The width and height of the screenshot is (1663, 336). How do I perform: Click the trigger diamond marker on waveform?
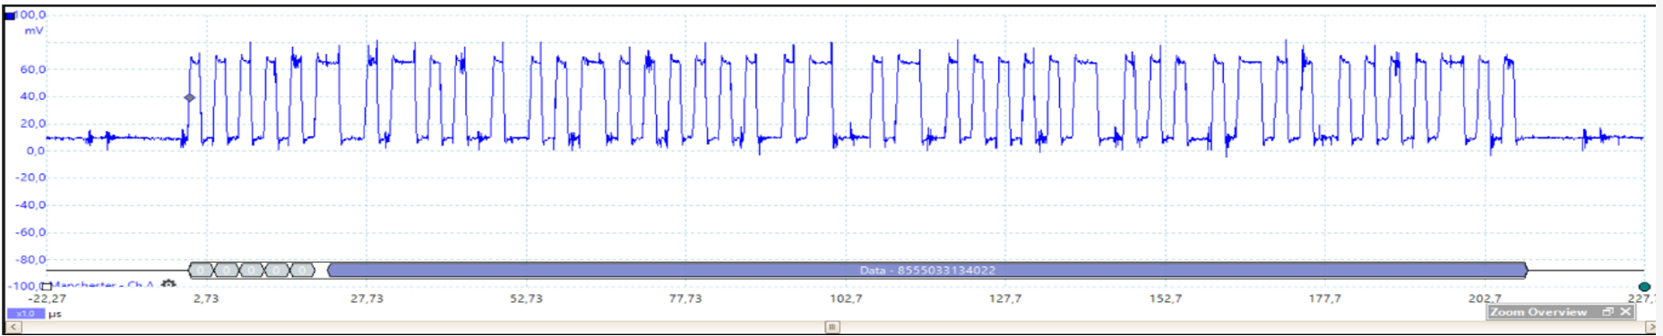(189, 97)
